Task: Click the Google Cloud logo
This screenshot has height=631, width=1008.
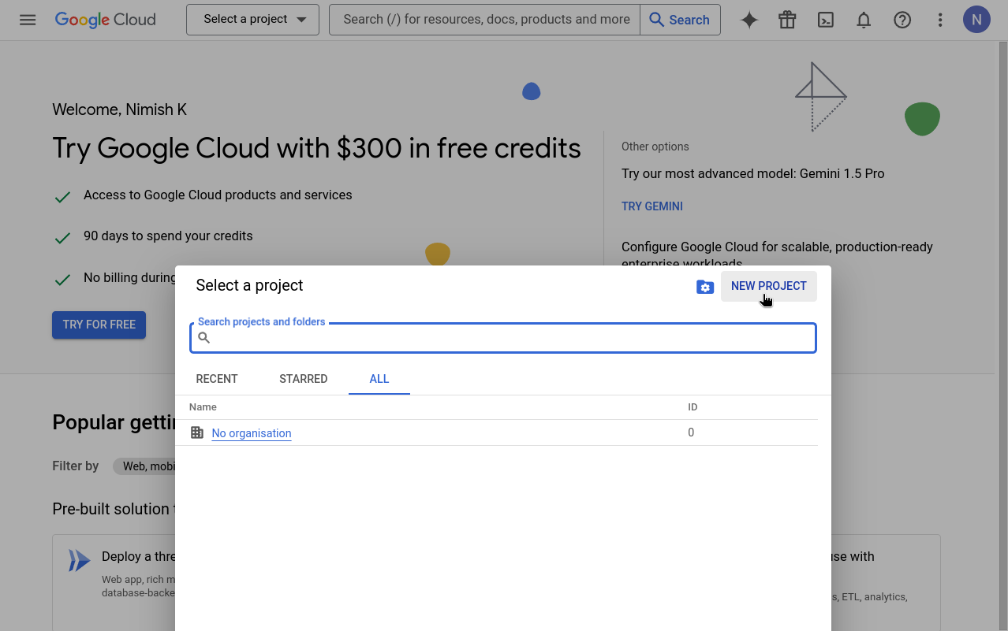Action: [105, 20]
